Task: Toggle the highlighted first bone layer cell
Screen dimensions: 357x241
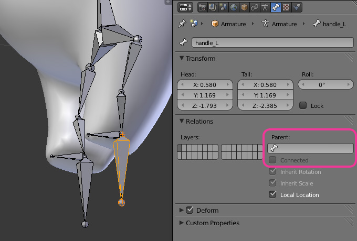Action: [180, 148]
